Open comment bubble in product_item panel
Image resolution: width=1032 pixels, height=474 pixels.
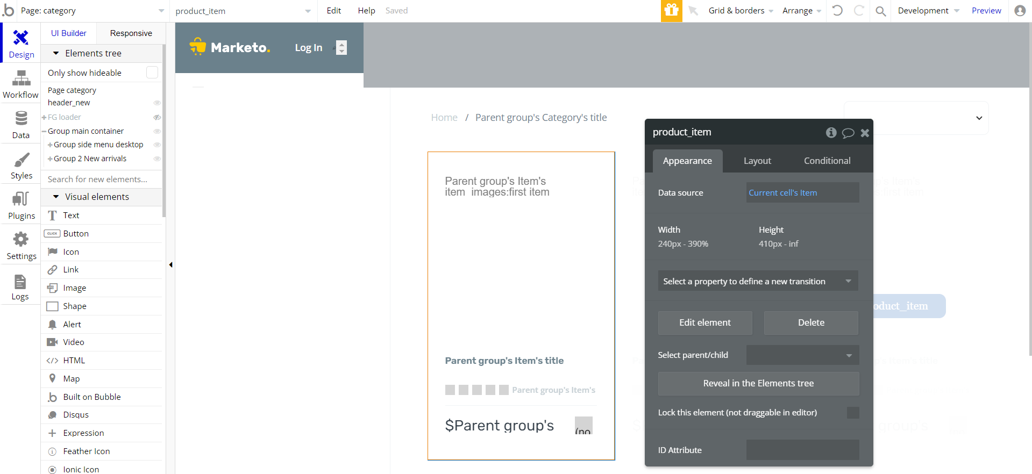pos(848,133)
